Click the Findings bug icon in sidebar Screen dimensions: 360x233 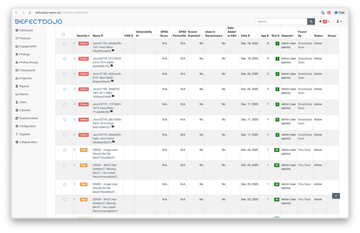tap(17, 54)
